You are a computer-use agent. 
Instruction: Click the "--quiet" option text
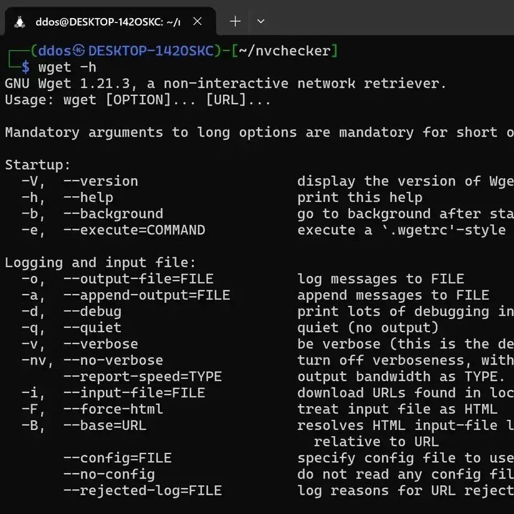click(92, 328)
